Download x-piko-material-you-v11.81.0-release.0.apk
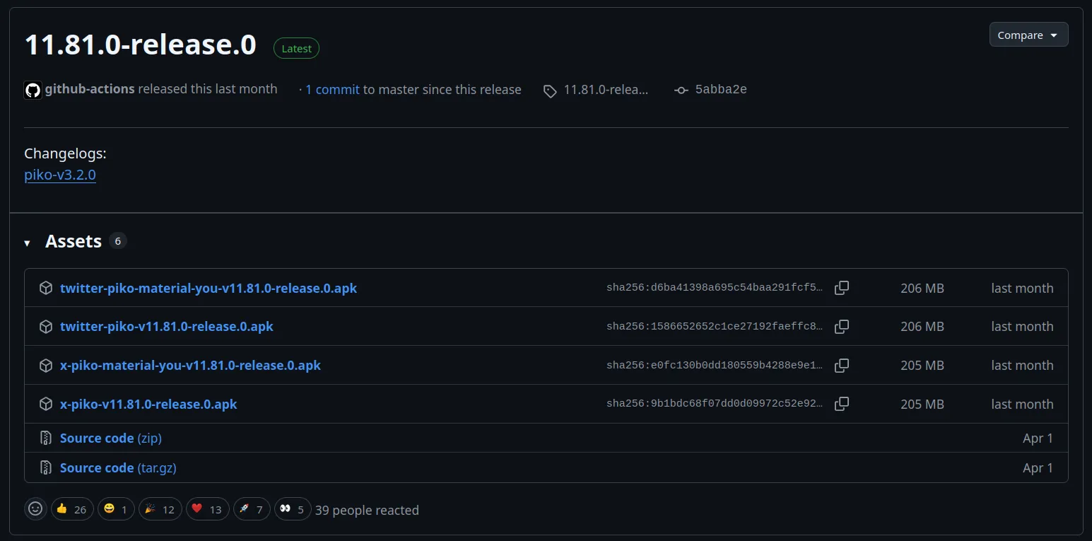This screenshot has height=541, width=1092. (190, 365)
